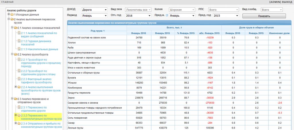The image size is (294, 130).
Task: Open 2.2.3 Факторный анализ тарифного грузооборота
Action: pos(36,81)
